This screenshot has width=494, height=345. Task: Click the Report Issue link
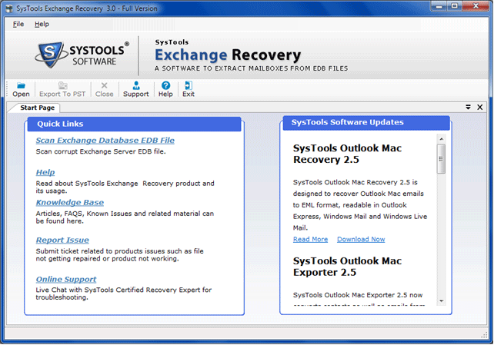tap(62, 240)
